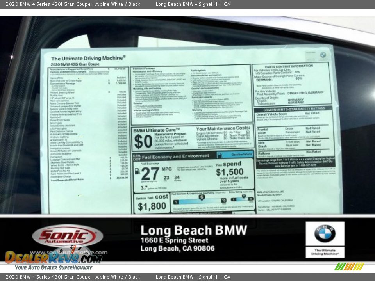Click the large $0 maintenance figure

(x=143, y=141)
